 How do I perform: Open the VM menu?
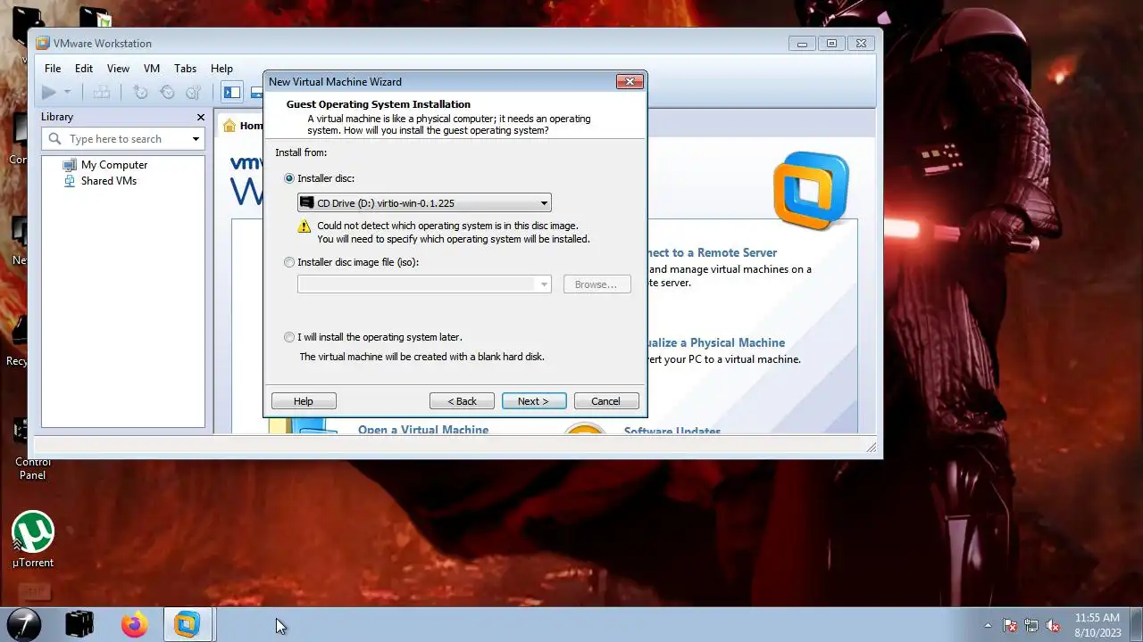tap(152, 69)
